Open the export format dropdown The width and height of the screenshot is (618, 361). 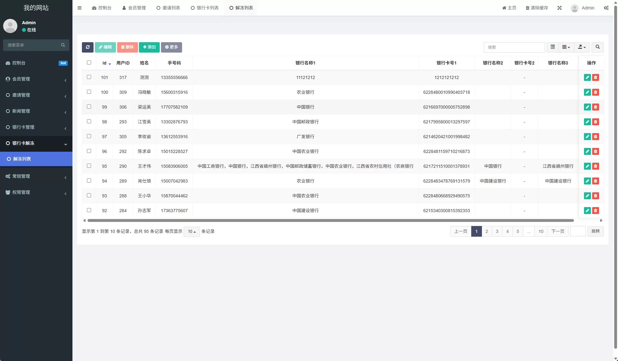pyautogui.click(x=581, y=47)
